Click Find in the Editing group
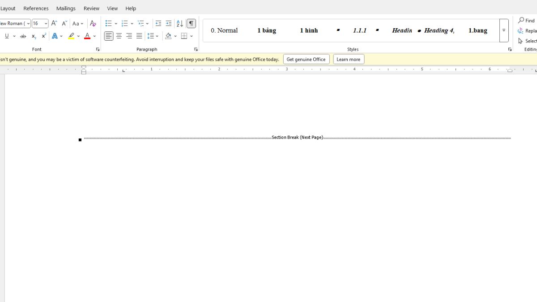The width and height of the screenshot is (537, 302). tap(527, 21)
